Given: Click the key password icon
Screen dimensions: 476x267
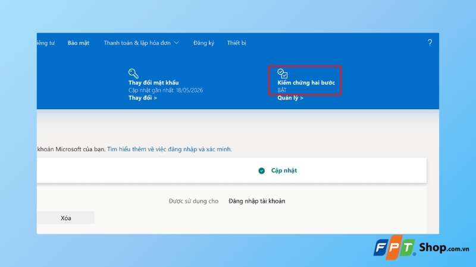Looking at the screenshot, I should click(x=133, y=73).
